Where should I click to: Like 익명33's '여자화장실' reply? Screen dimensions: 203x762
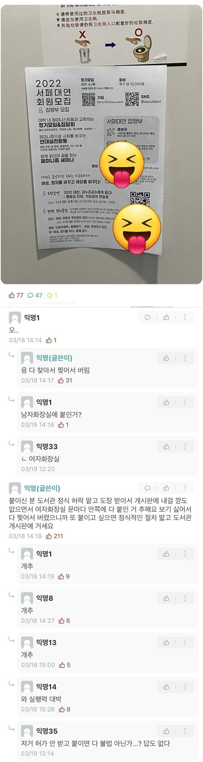pyautogui.click(x=166, y=447)
